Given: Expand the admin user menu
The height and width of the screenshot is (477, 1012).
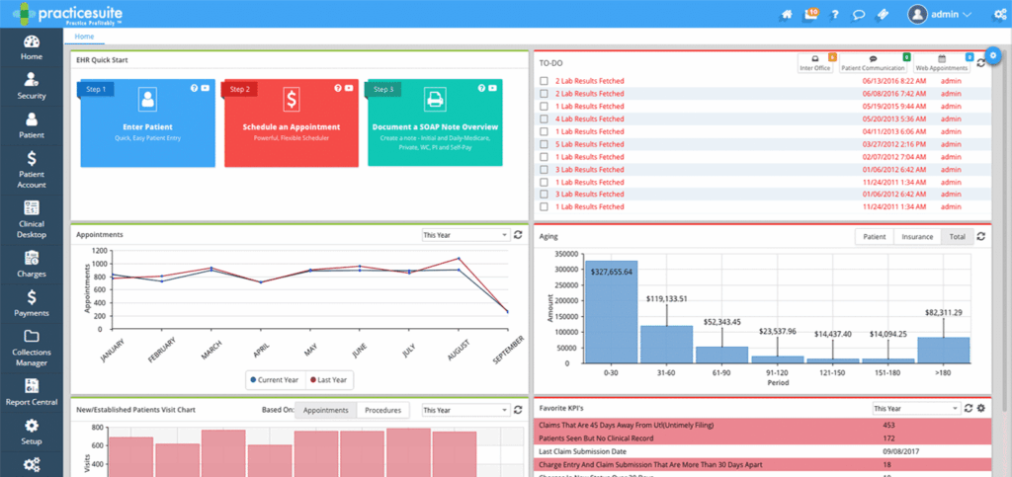Looking at the screenshot, I should point(939,15).
